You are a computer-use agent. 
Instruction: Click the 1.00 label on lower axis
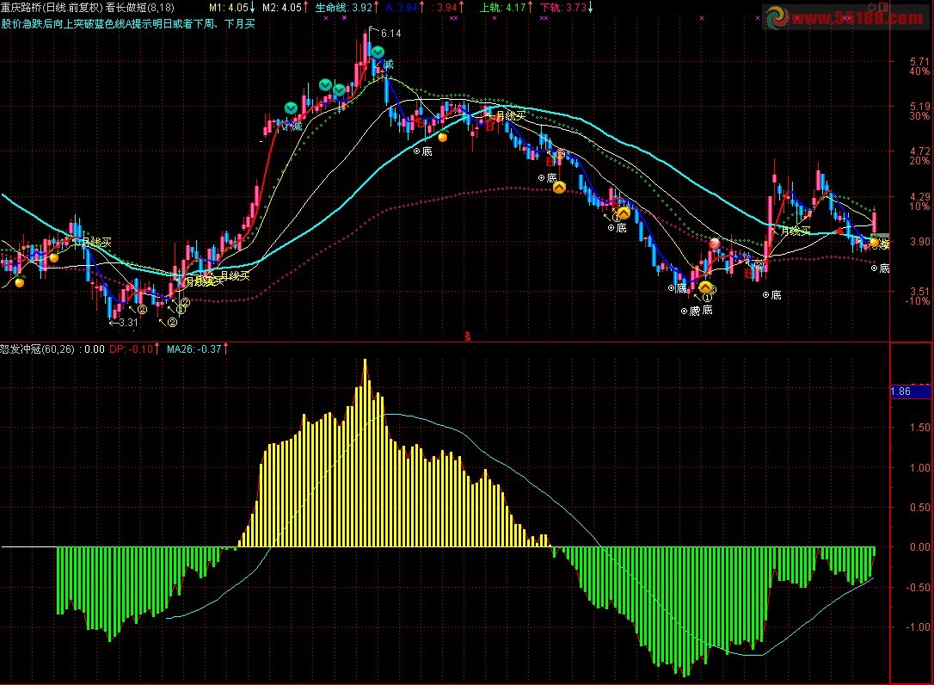point(919,468)
